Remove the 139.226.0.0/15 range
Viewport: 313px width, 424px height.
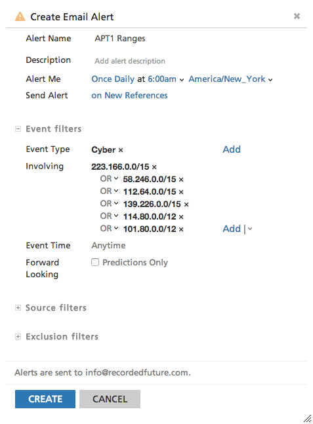[x=186, y=204]
